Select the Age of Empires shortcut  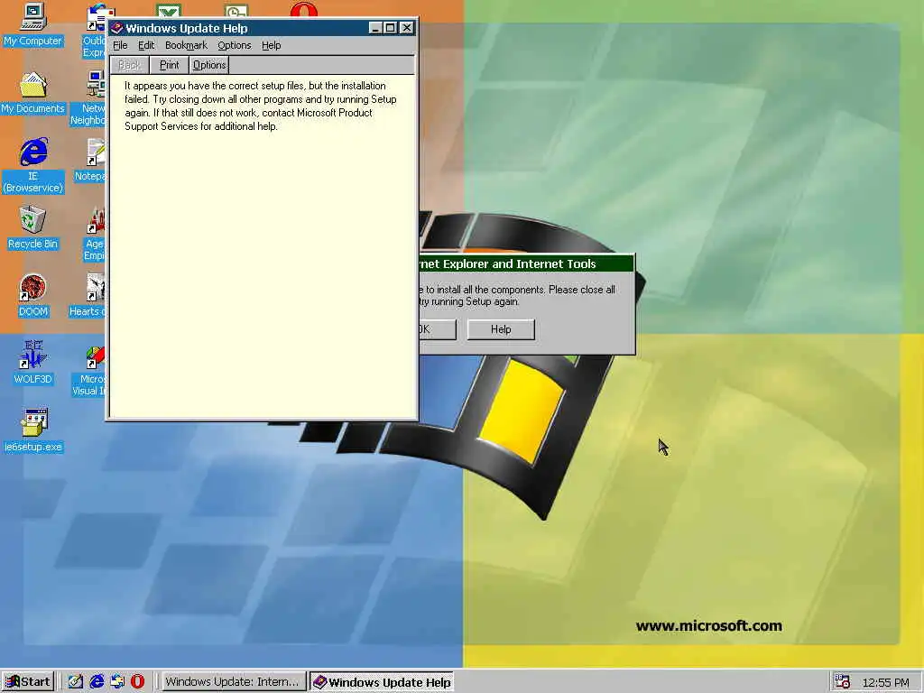(94, 235)
